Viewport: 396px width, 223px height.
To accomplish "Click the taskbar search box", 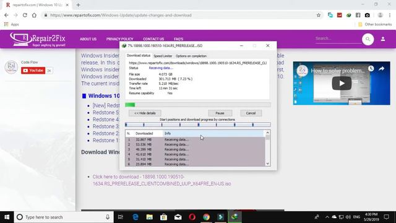I will click(x=64, y=217).
